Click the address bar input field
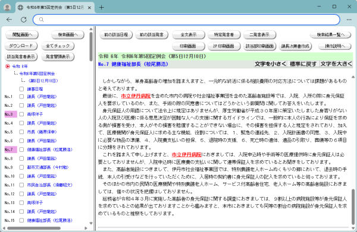 [186, 20]
